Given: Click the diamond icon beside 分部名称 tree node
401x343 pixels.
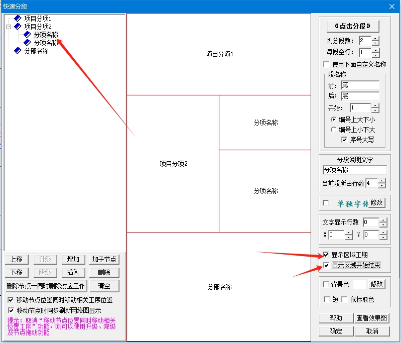Looking at the screenshot, I should [18, 51].
